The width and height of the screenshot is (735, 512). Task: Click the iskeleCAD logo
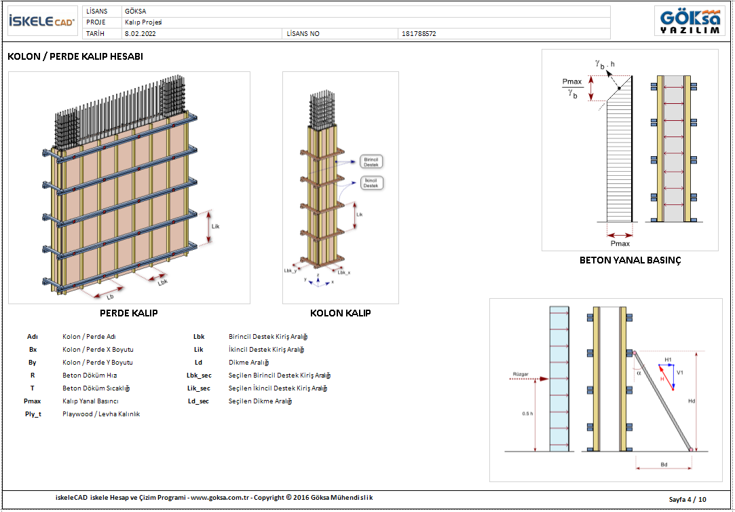(41, 22)
